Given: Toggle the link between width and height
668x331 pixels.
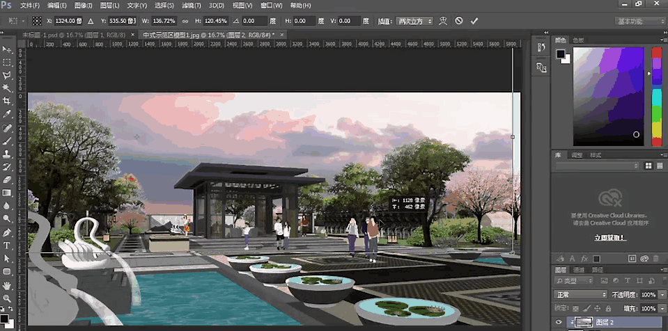Looking at the screenshot, I should coord(185,21).
